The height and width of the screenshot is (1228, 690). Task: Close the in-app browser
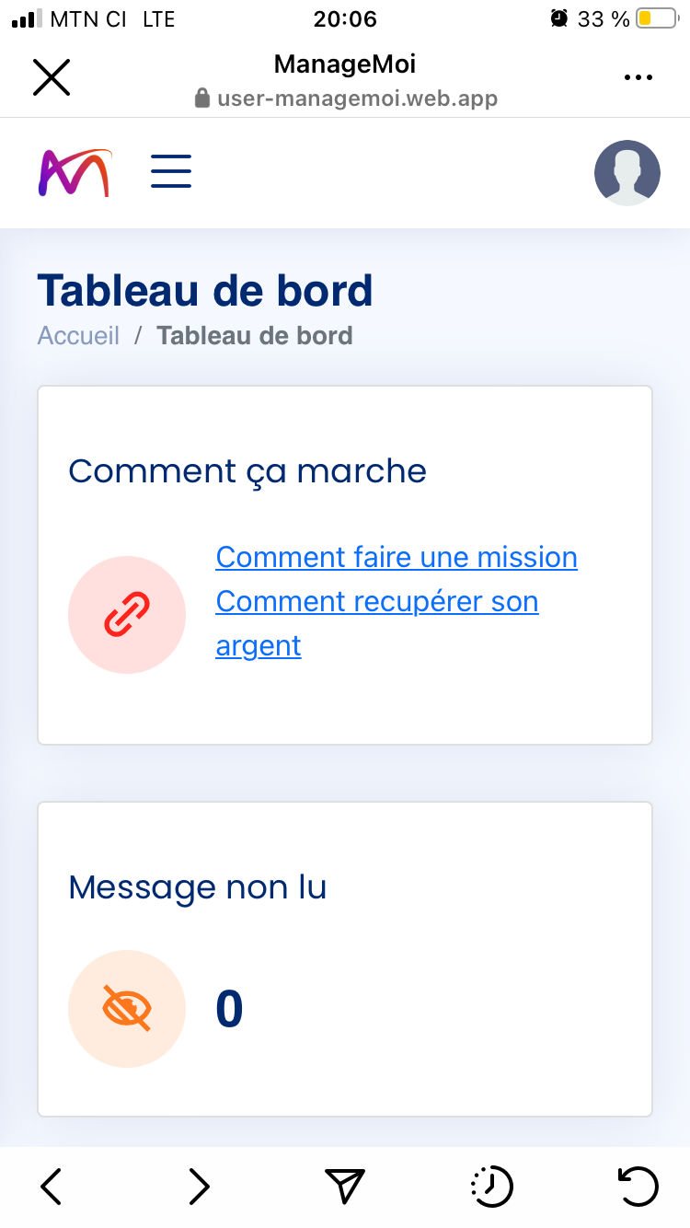coord(52,77)
